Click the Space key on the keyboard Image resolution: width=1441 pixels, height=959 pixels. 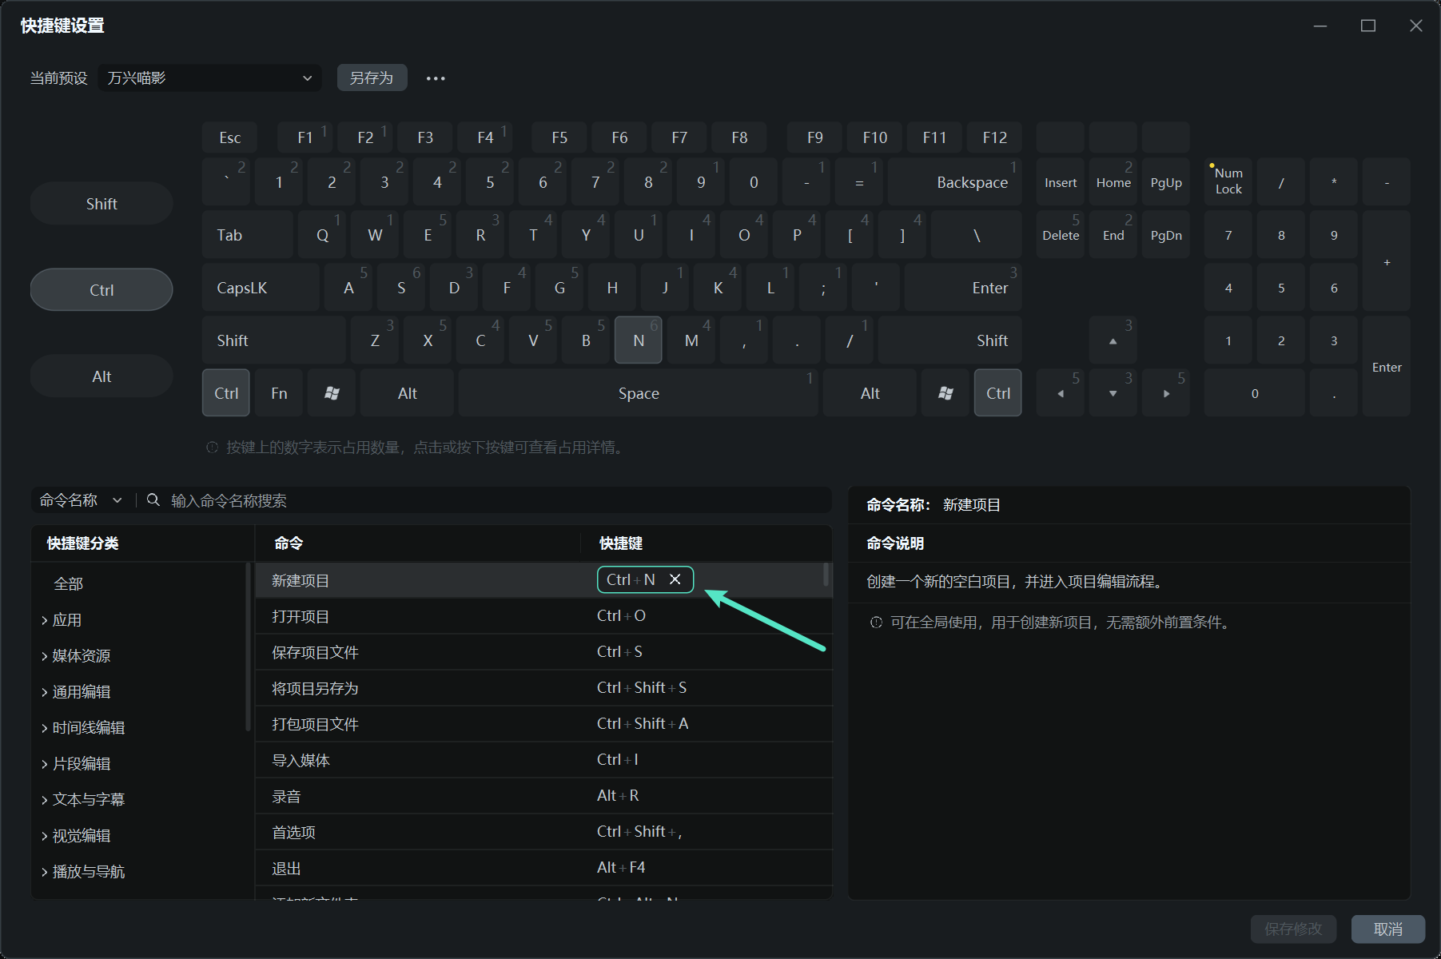(x=639, y=393)
